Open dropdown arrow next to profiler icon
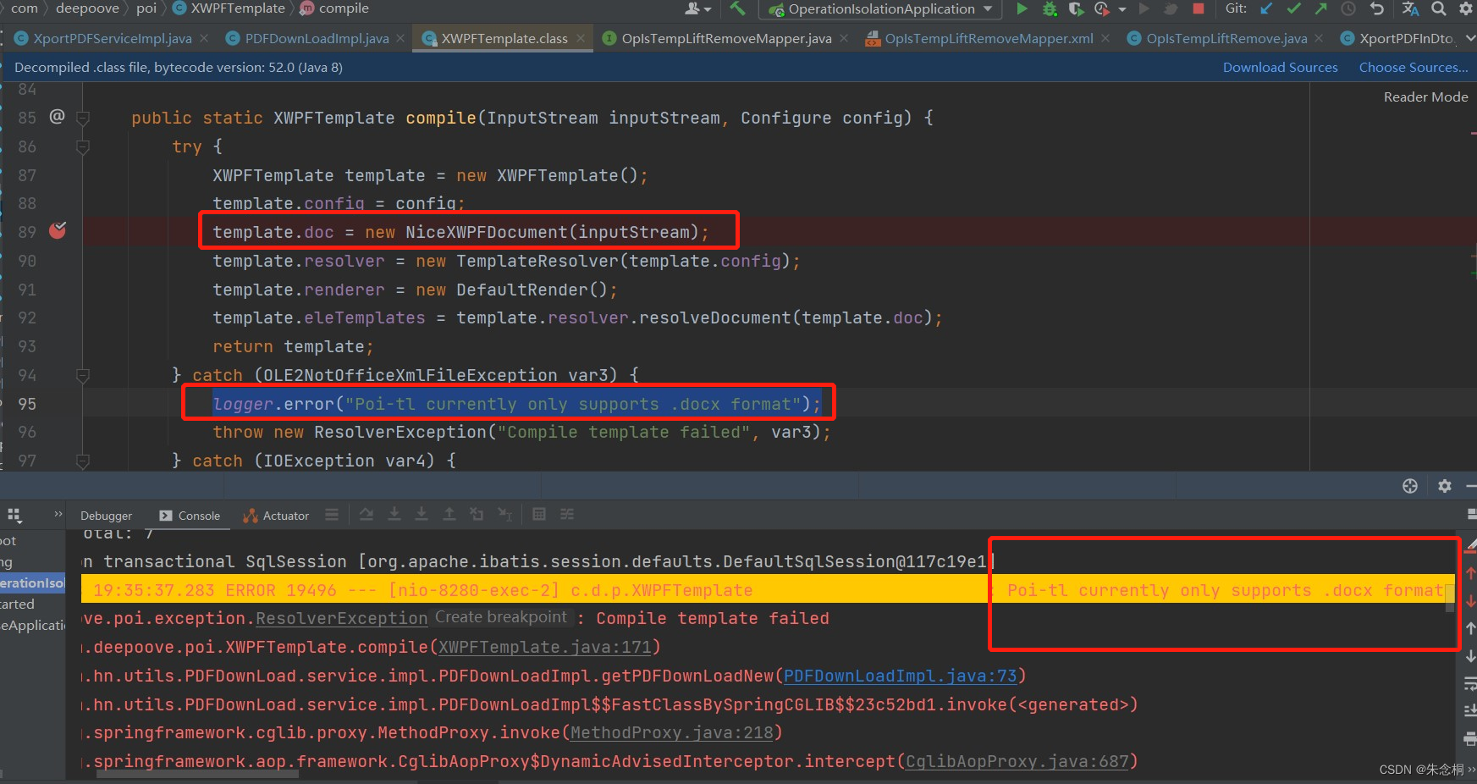The image size is (1477, 784). (x=1122, y=9)
